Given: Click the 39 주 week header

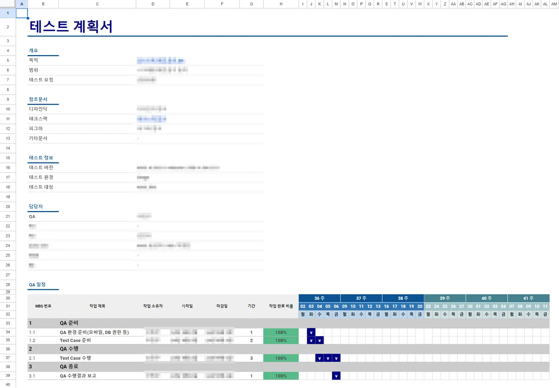Looking at the screenshot, I should (x=445, y=298).
